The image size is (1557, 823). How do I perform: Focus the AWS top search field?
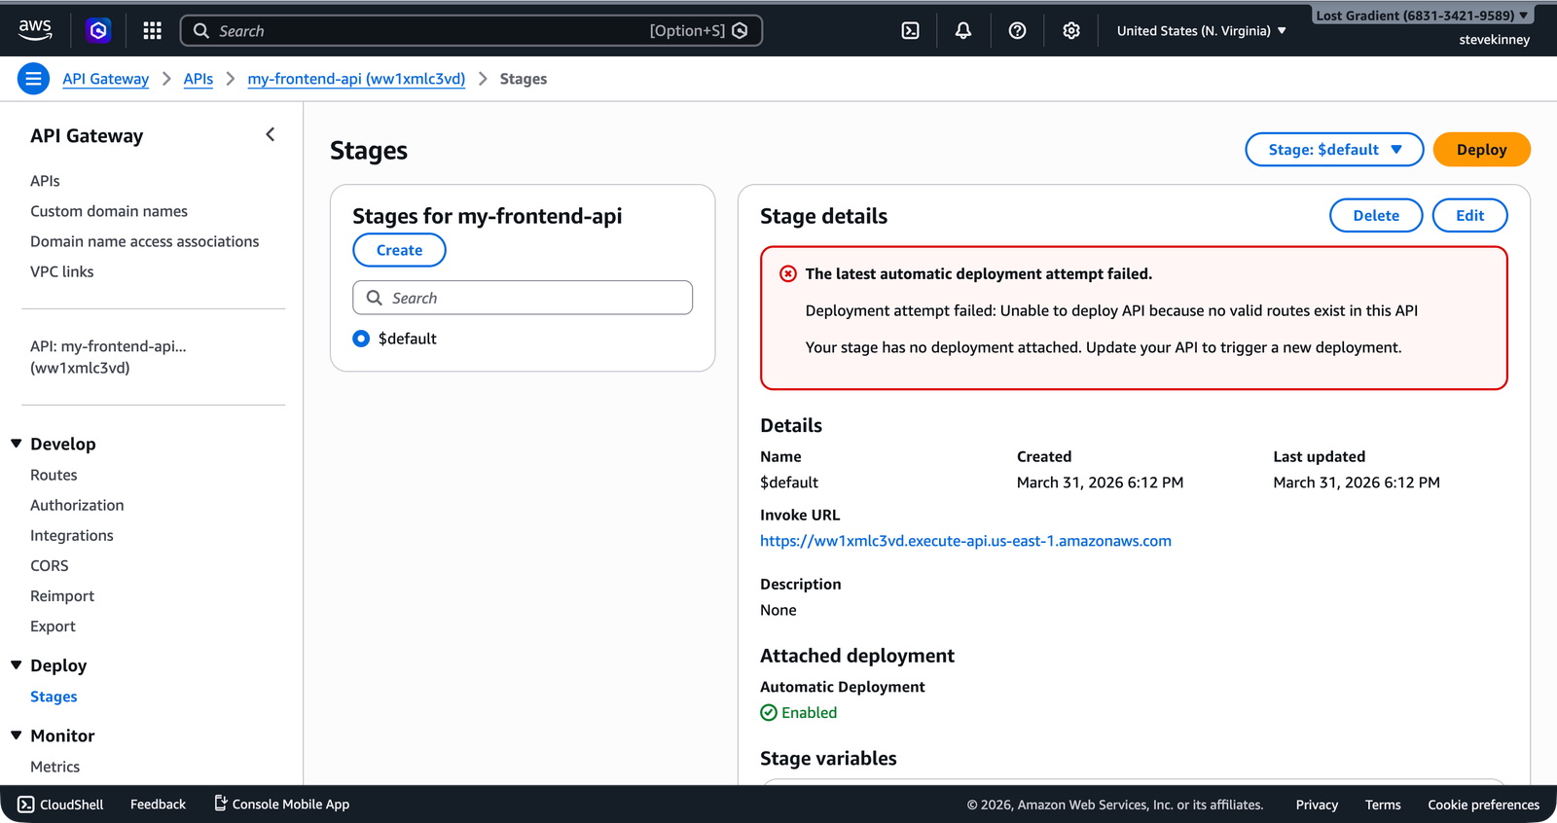471,31
